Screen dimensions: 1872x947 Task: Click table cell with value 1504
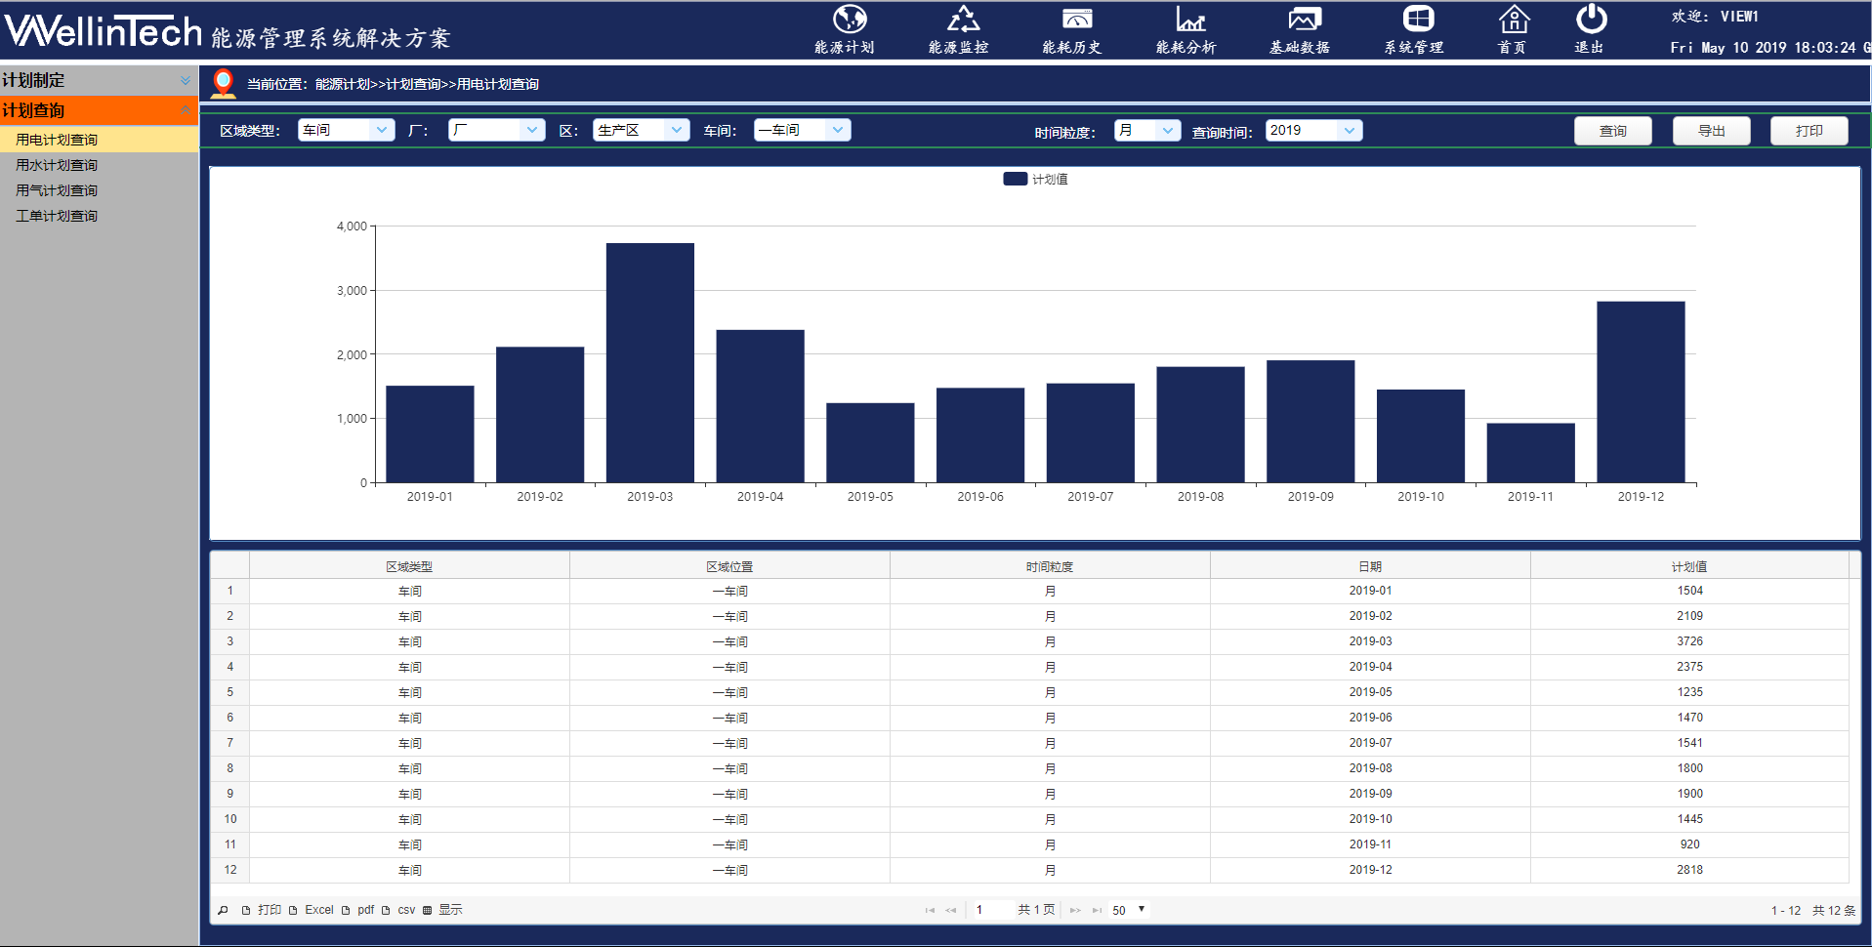click(1689, 591)
